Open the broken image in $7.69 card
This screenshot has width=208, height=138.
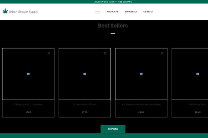click(x=28, y=74)
